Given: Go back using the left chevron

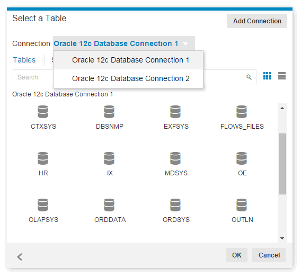Looking at the screenshot, I should (20, 257).
